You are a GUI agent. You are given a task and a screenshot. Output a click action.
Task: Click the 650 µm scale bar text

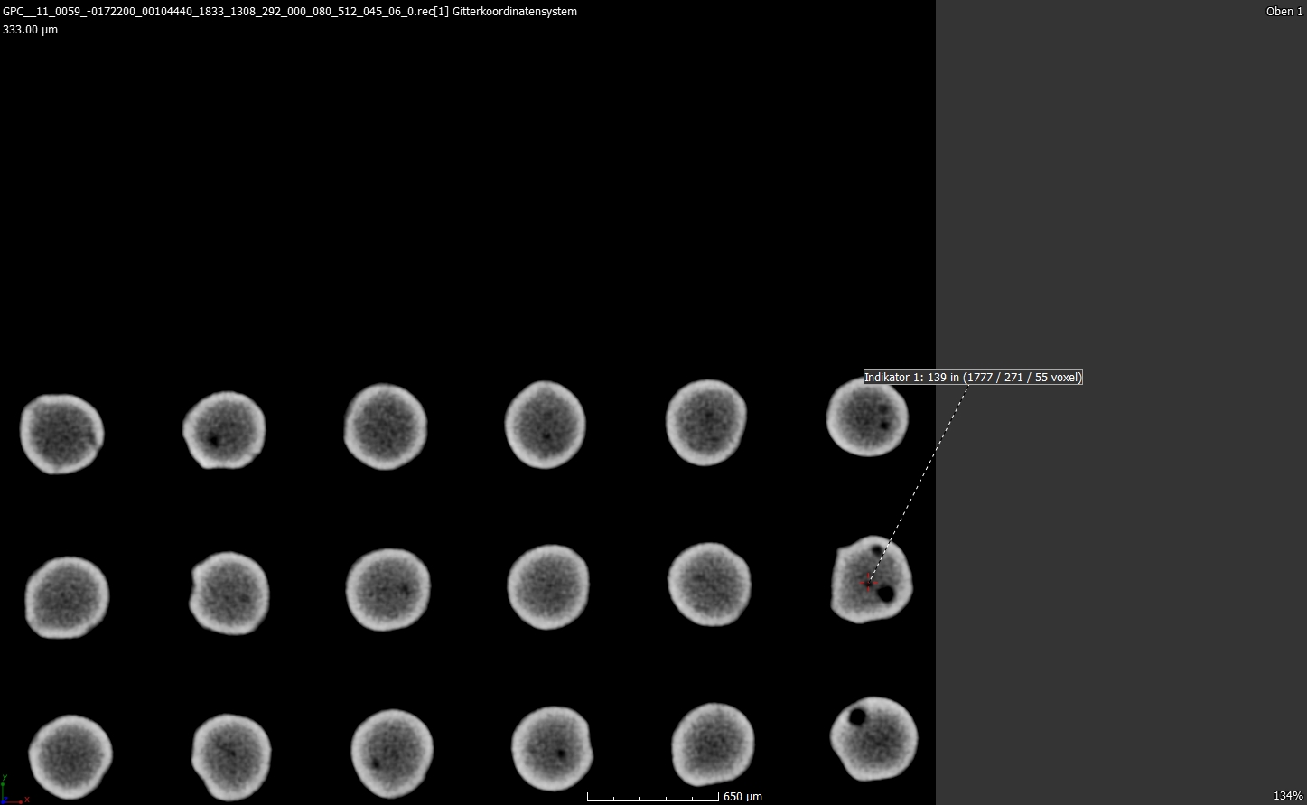click(x=742, y=797)
